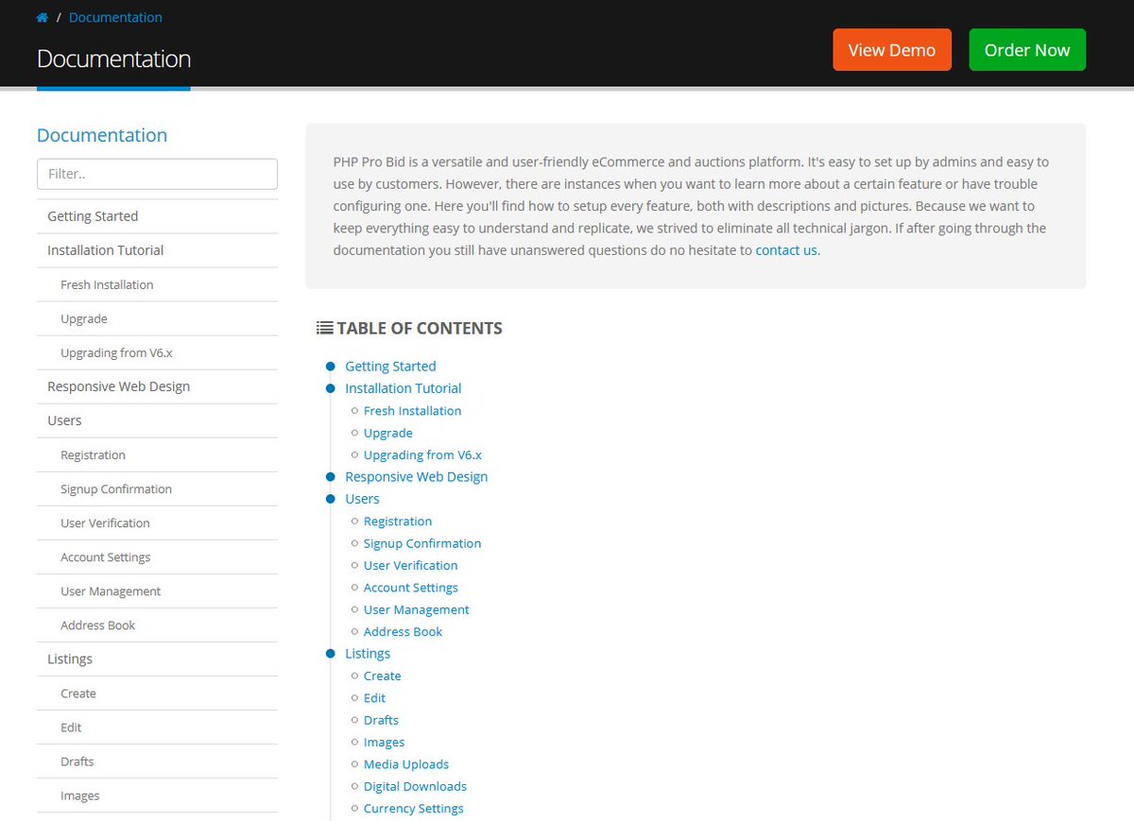The image size is (1134, 821).
Task: Open Edit in the sidebar
Action: point(157,727)
